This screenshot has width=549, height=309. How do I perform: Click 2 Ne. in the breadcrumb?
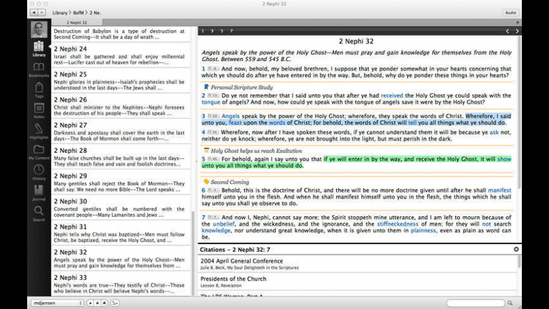tap(95, 13)
